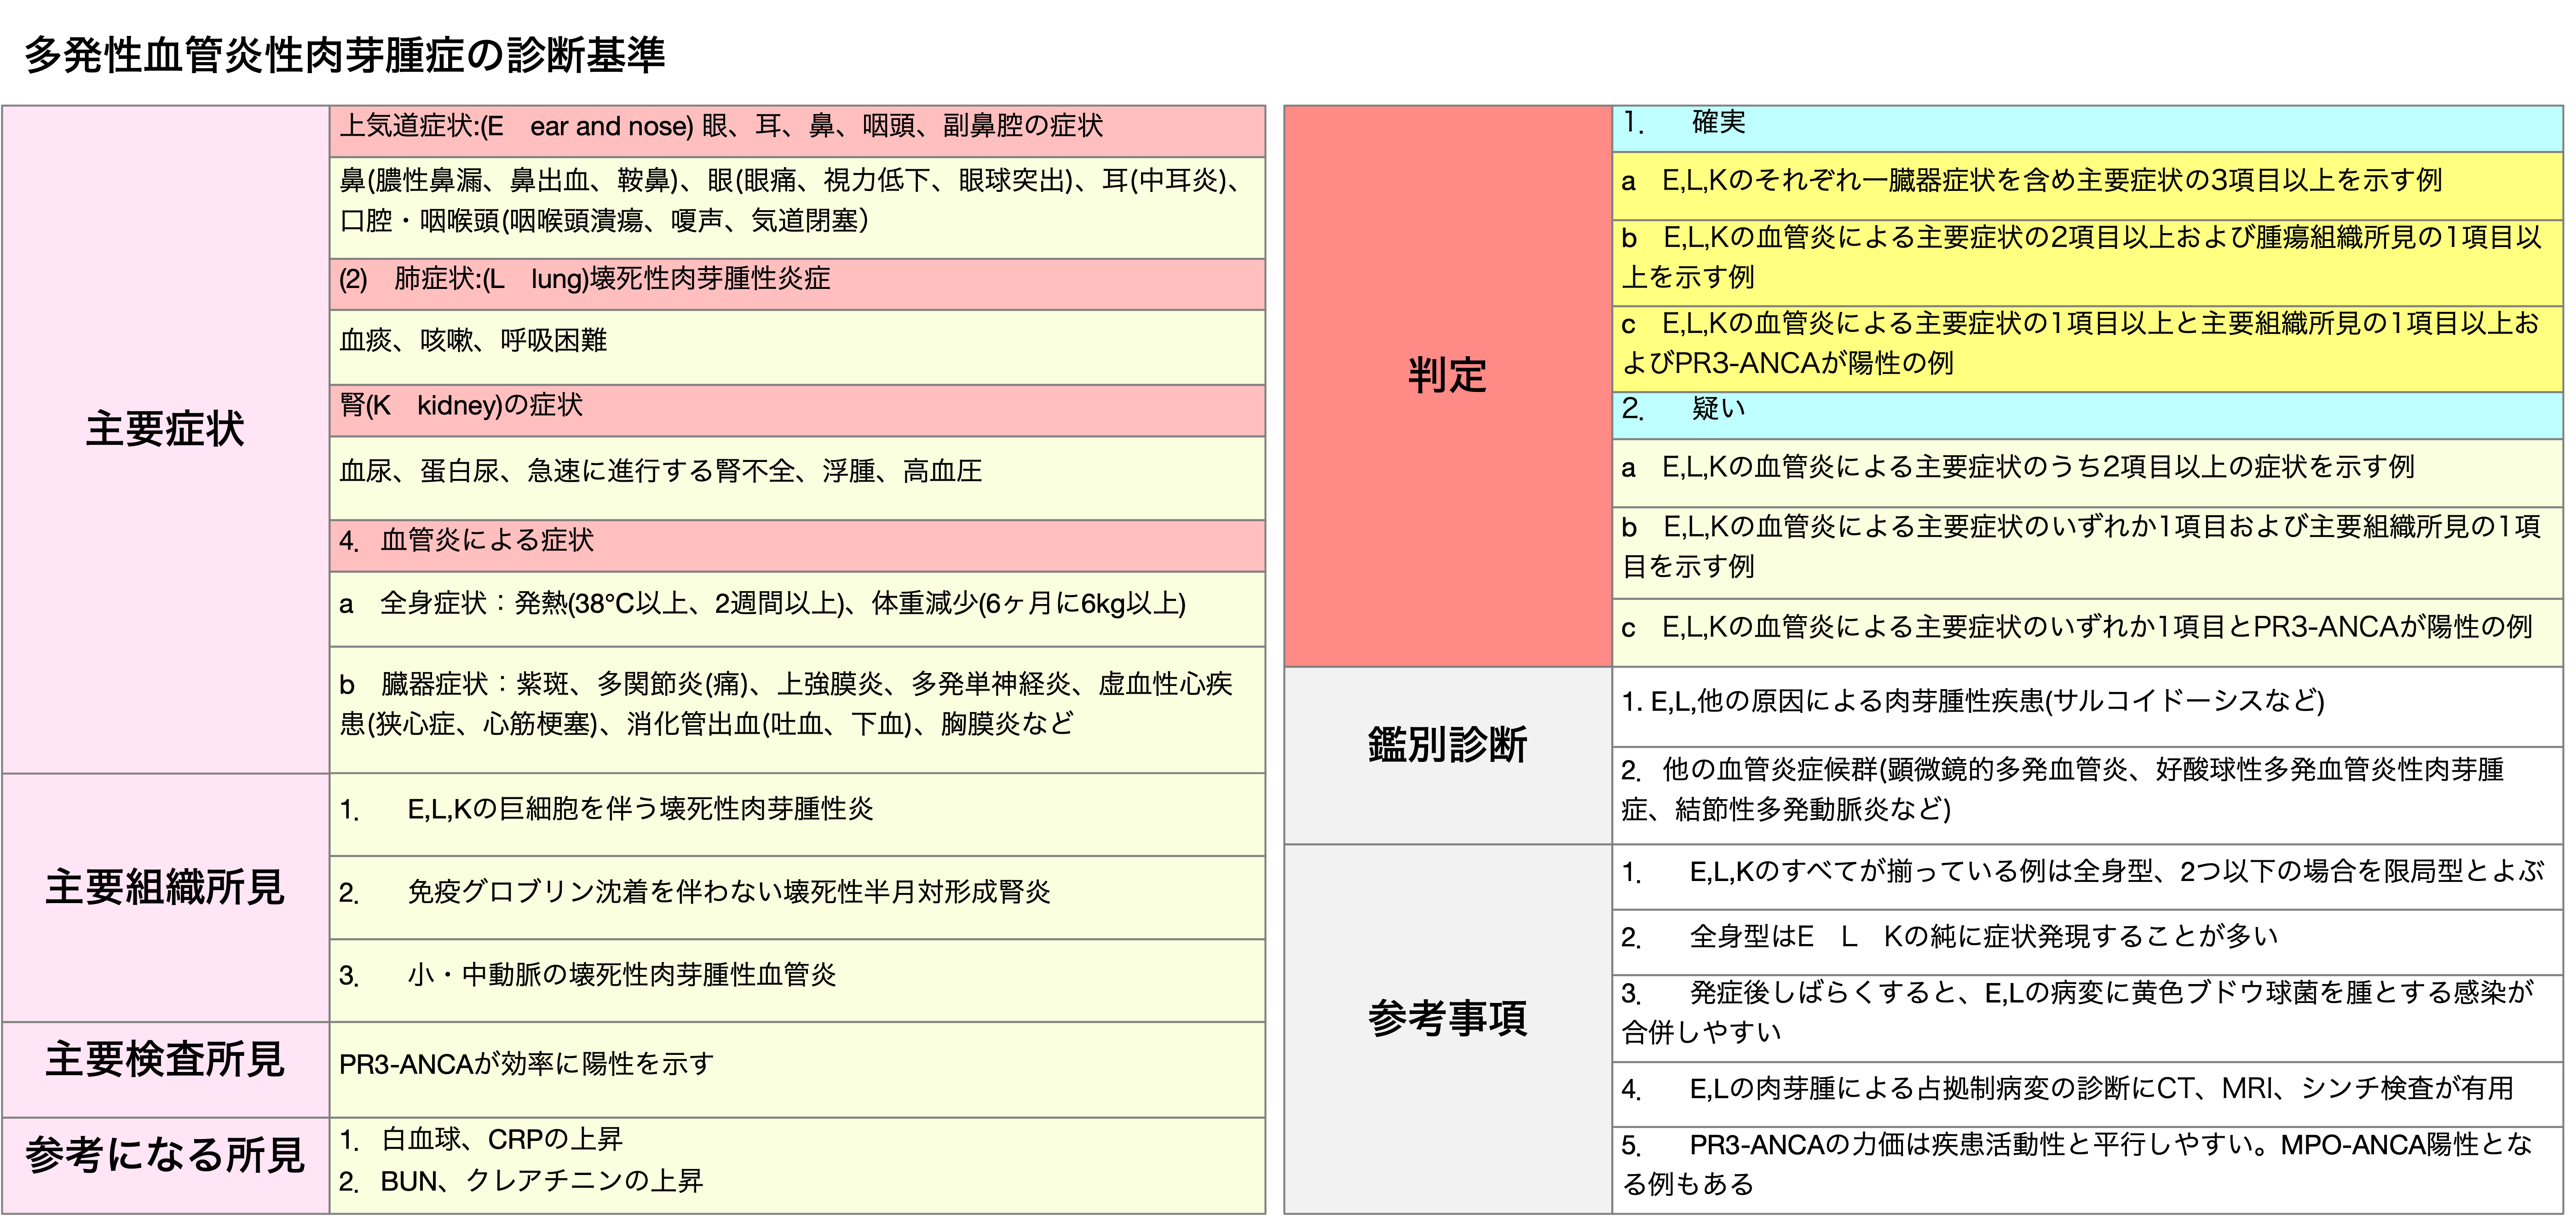Click the cell about 黄色ブドウ球菌 infection
This screenshot has height=1221, width=2576.
tap(2087, 1018)
